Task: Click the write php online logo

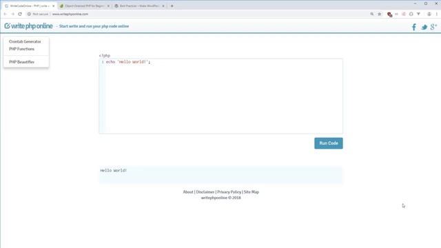Action: pos(28,26)
